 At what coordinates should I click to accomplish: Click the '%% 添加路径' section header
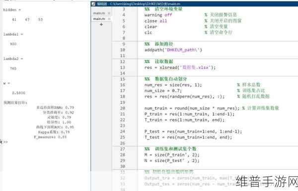159,44
